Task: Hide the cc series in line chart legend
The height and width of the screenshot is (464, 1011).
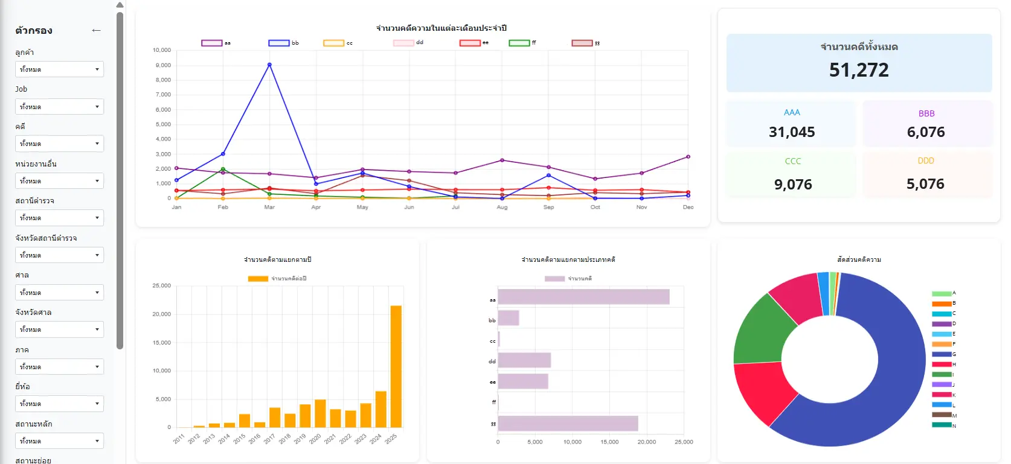Action: coord(338,43)
